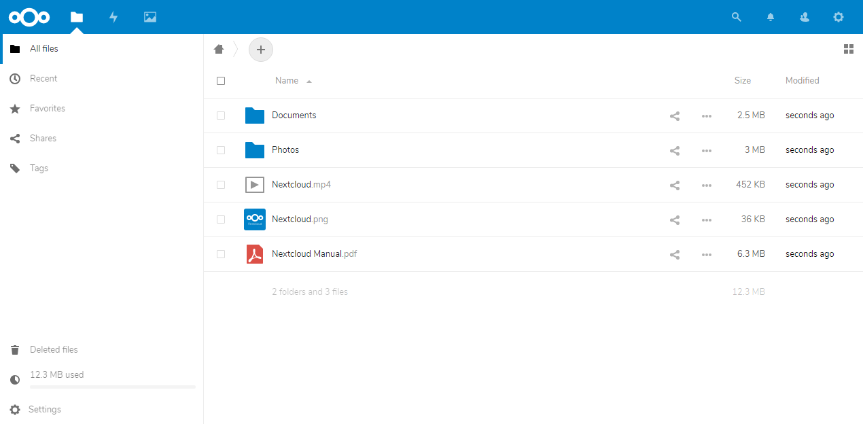Open Tags in sidebar
Screen dimensions: 863x424
[102, 169]
